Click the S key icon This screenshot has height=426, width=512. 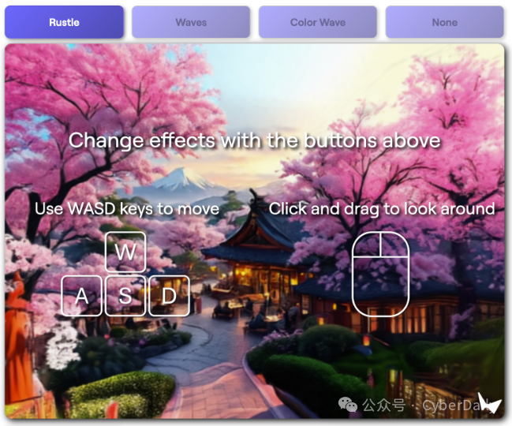pos(125,296)
